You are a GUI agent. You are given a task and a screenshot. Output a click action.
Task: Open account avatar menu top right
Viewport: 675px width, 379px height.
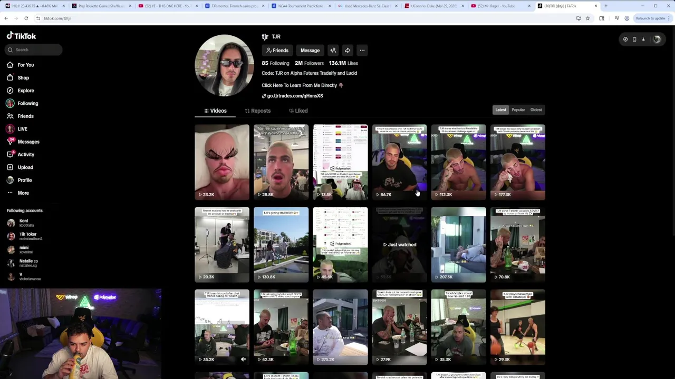(x=657, y=39)
